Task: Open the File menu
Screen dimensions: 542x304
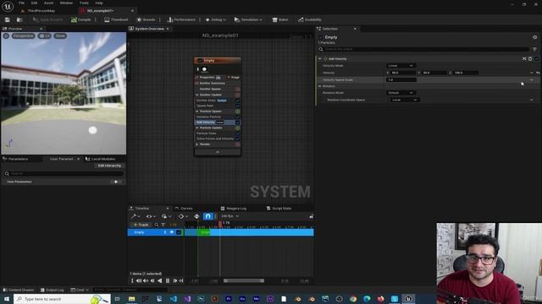Action: tap(21, 3)
